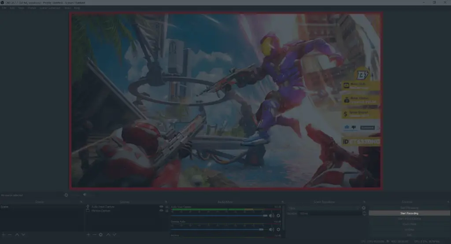This screenshot has height=244, width=451.
Task: Expand the Fade transition dropdown
Action: point(324,208)
